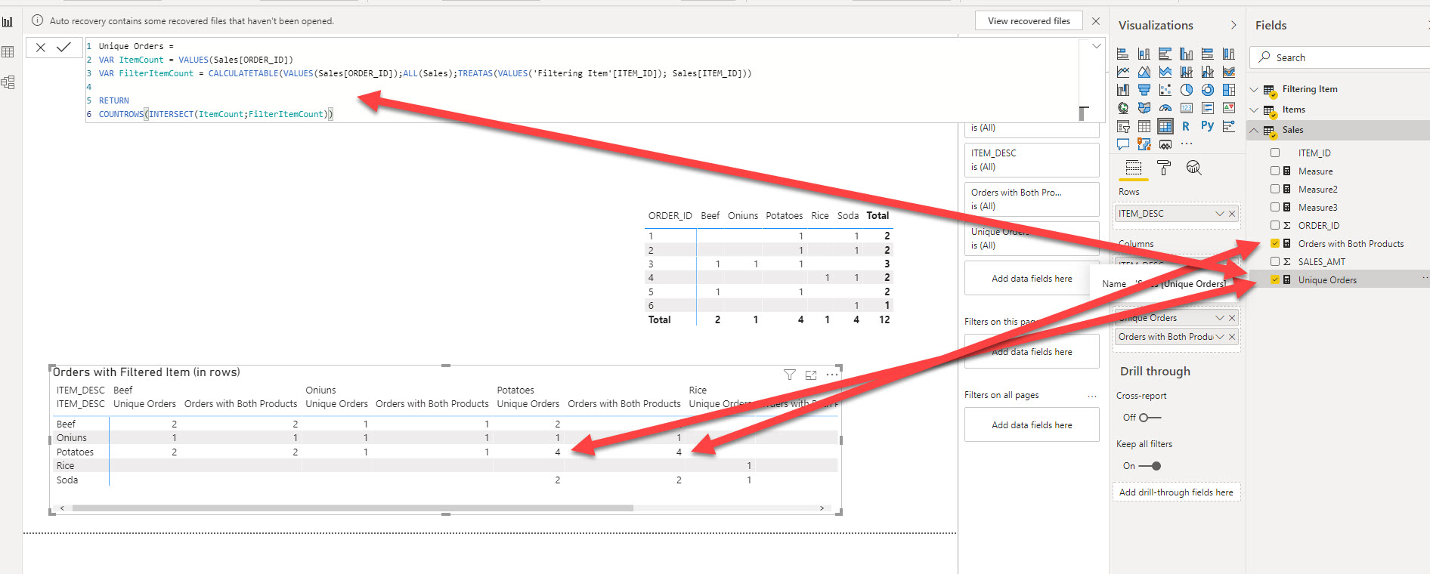
Task: Check the Measure3 field checkbox
Action: pos(1275,207)
